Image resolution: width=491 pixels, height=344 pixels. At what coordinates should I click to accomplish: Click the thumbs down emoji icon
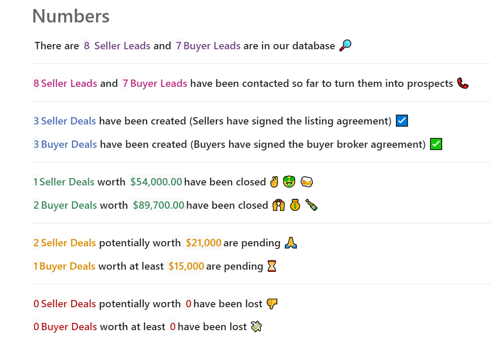pos(272,304)
